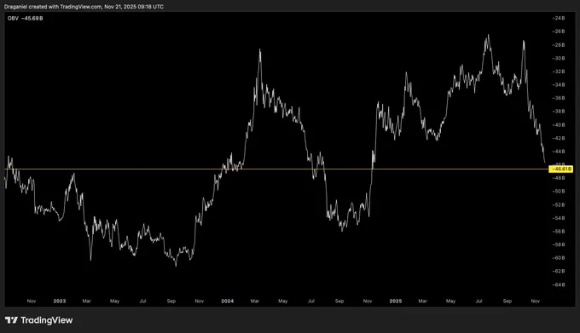
Task: Click the −26B axis label
Action: [559, 32]
